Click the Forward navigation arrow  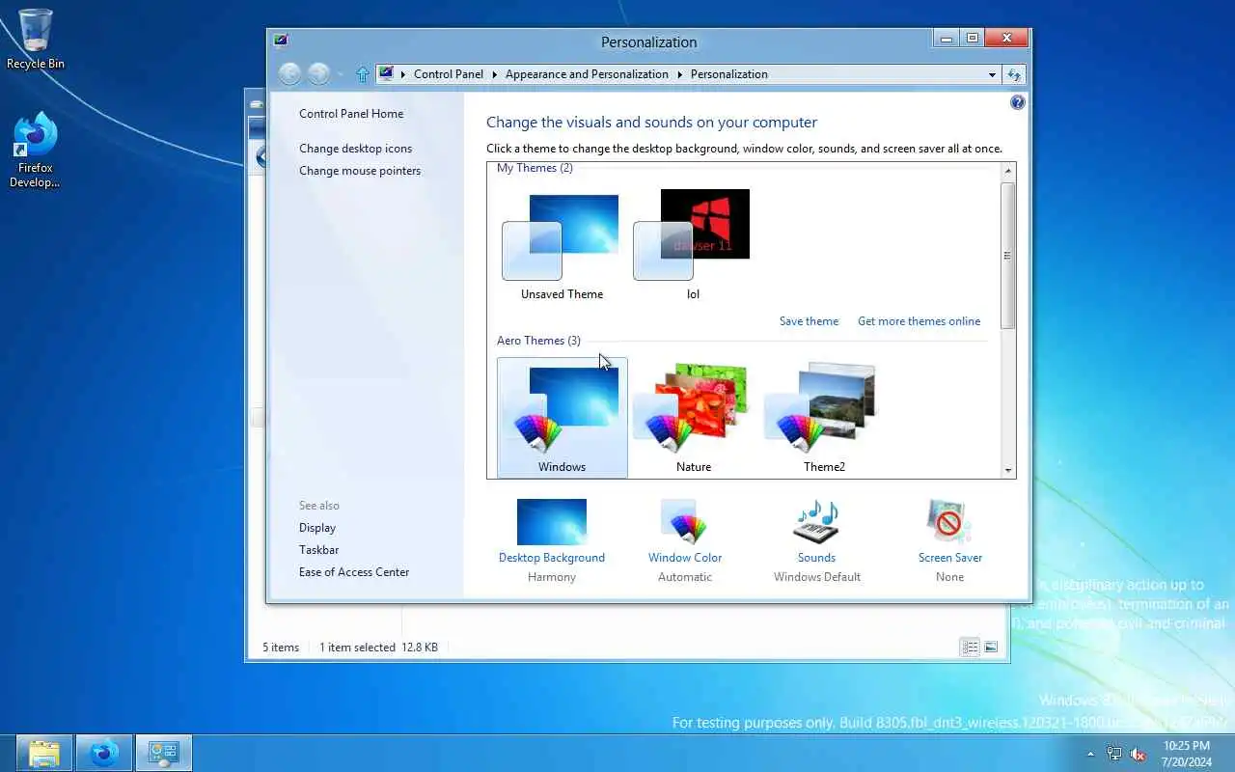318,73
